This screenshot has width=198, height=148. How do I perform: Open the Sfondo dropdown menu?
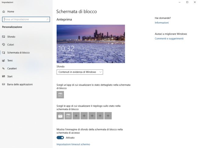[x=80, y=72]
